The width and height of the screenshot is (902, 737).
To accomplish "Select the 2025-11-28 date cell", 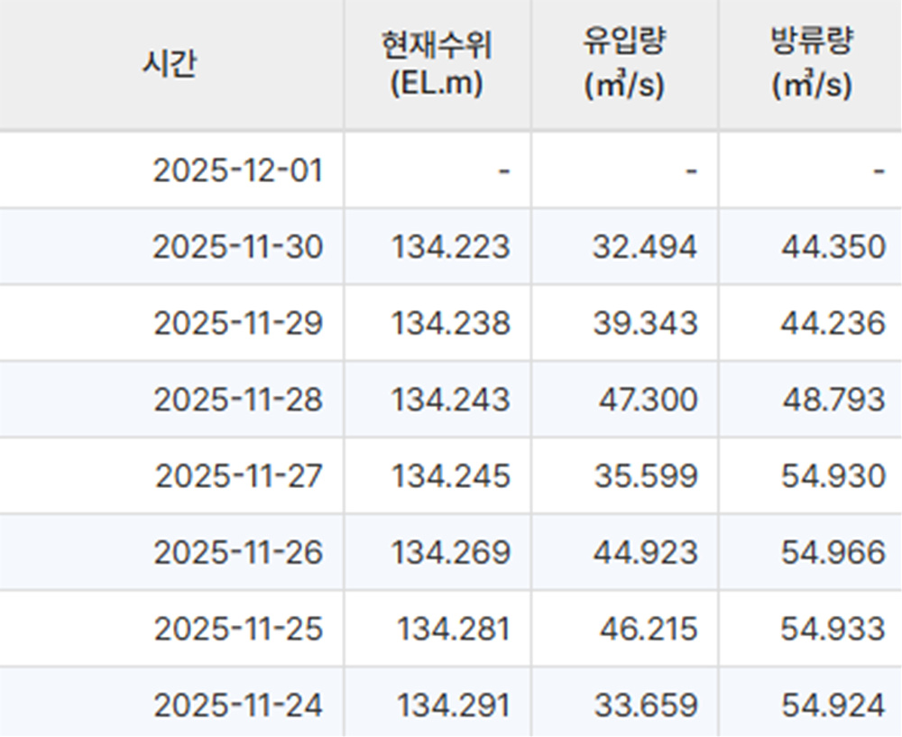I will point(237,399).
